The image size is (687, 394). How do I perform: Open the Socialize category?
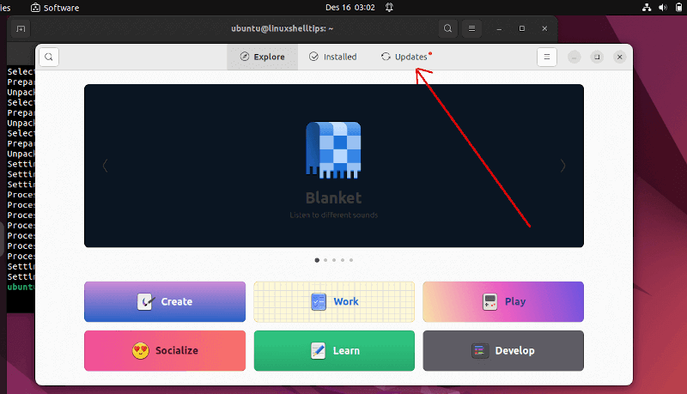point(165,351)
